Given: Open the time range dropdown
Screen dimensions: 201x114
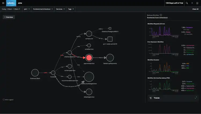Looking at the screenshot, I should pyautogui.click(x=11, y=9).
